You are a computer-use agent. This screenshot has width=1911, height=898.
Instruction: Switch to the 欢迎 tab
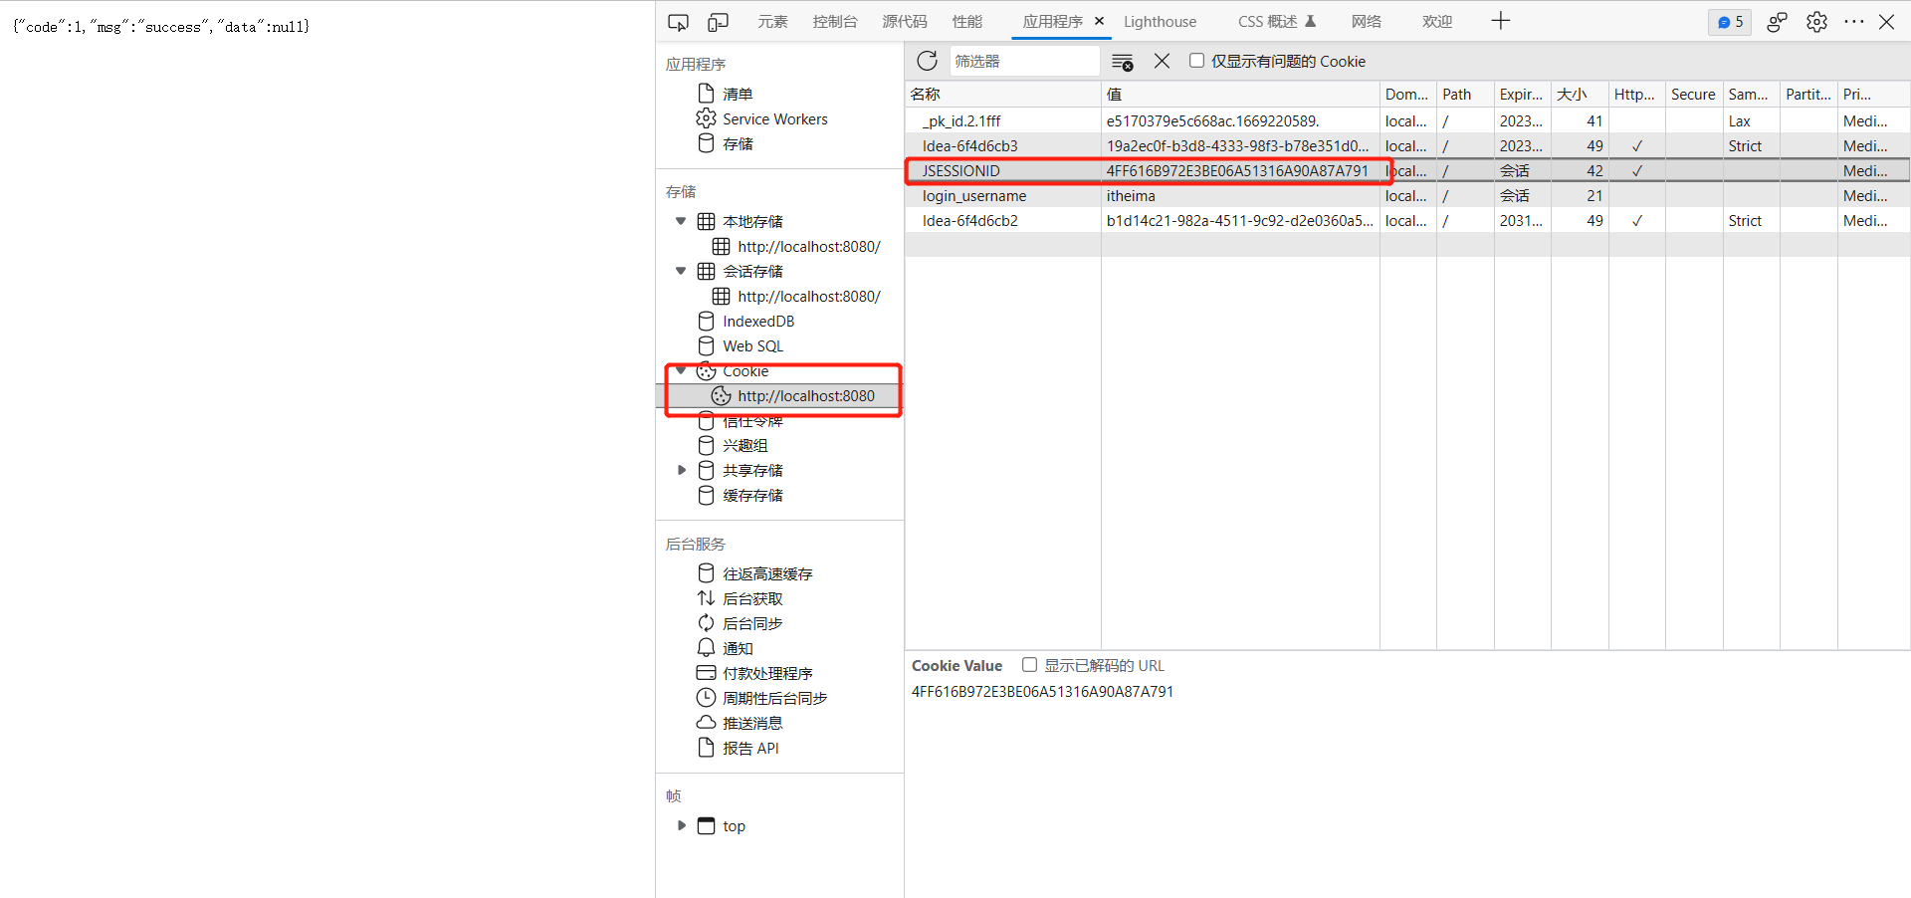click(1436, 22)
